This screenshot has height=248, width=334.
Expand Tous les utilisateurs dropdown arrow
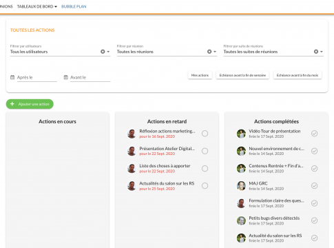point(108,52)
